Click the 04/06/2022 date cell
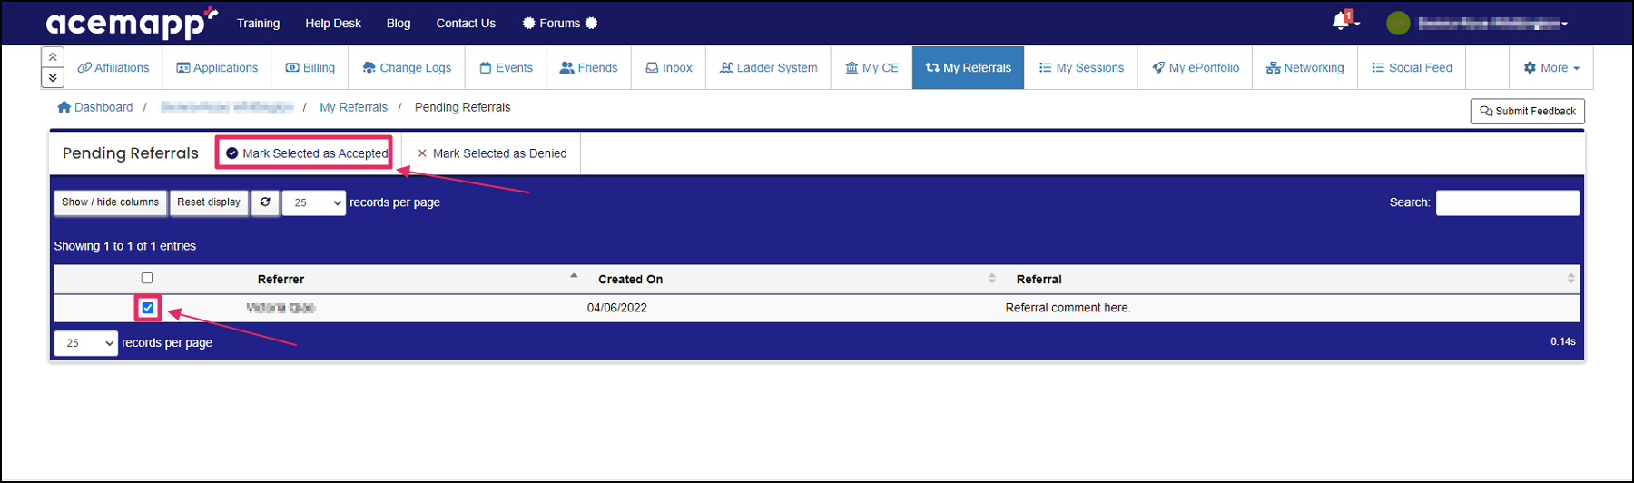The width and height of the screenshot is (1634, 483). click(617, 308)
